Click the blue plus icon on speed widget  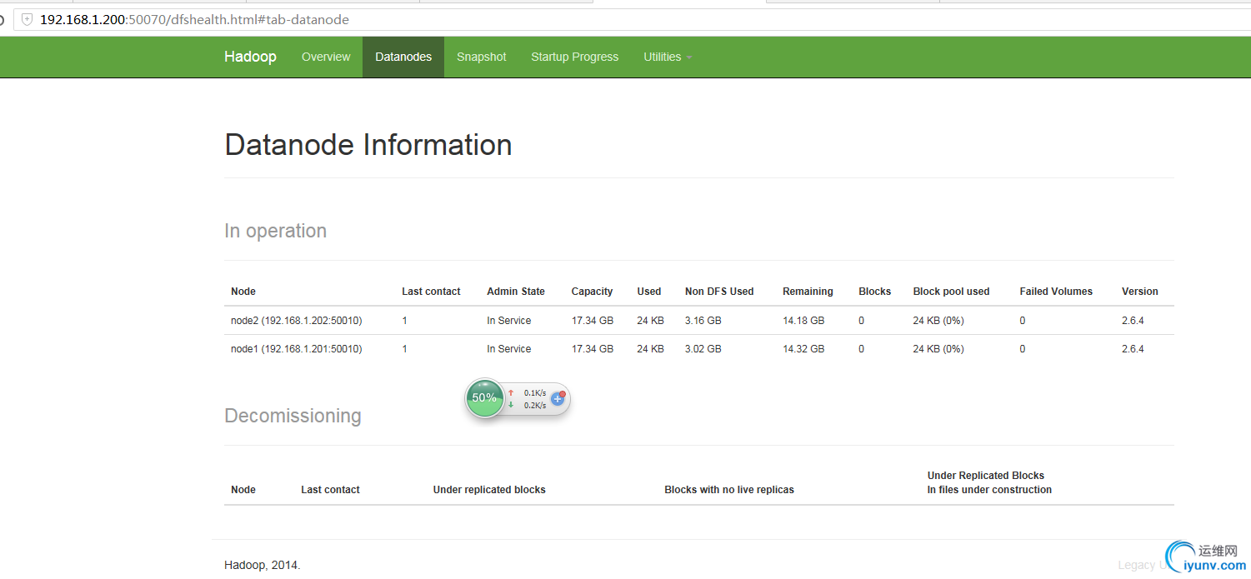[x=558, y=399]
